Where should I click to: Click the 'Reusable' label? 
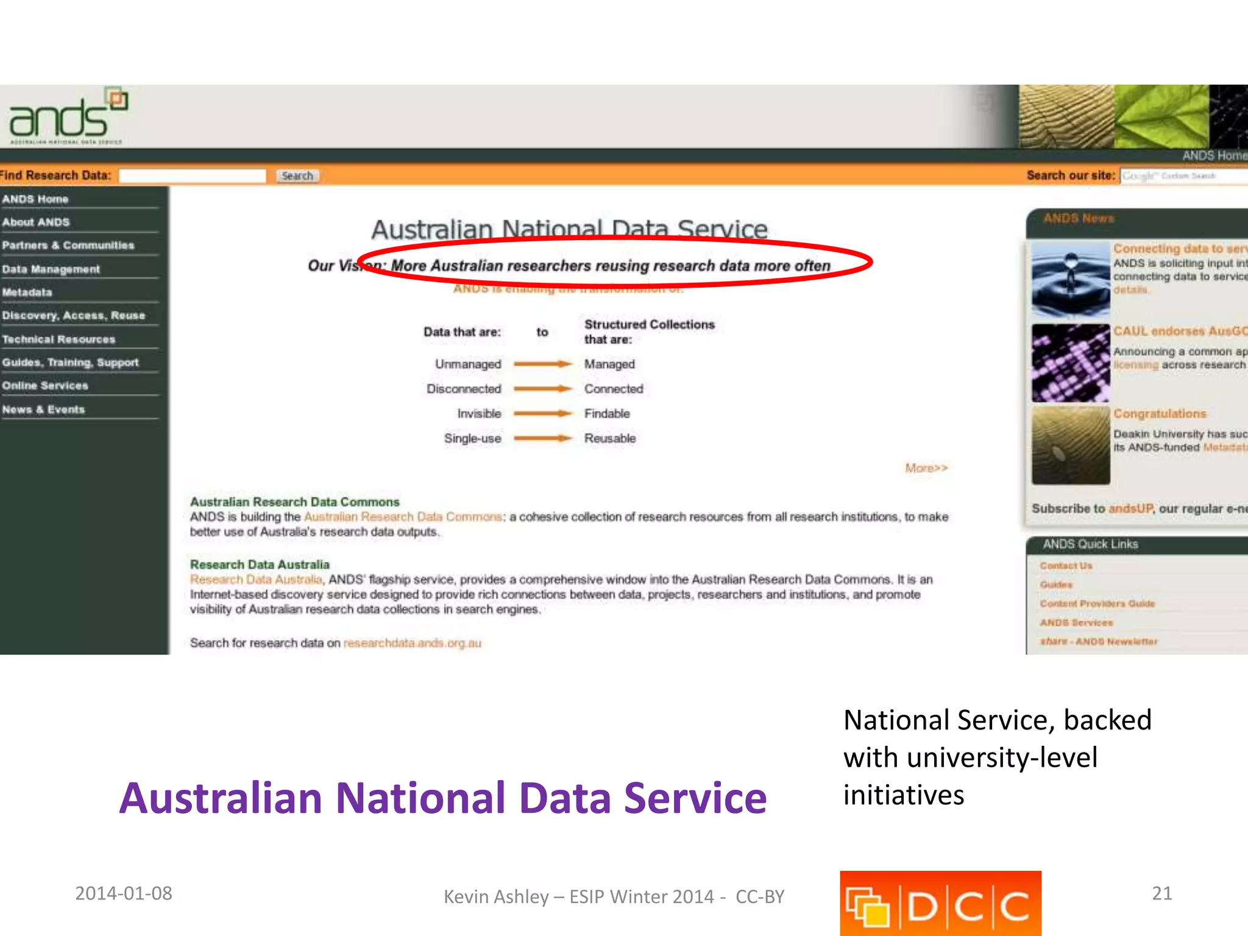pyautogui.click(x=610, y=439)
